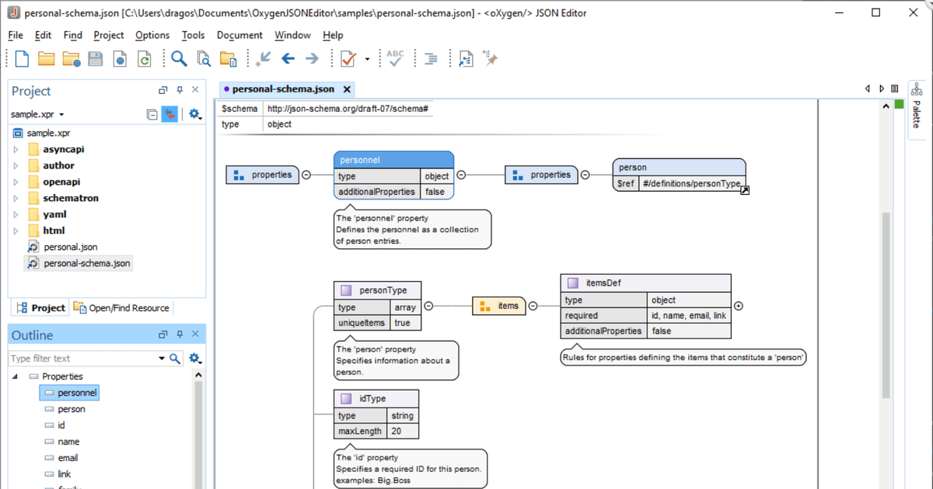Screen dimensions: 933x489
Task: Open the Tools menu
Action: [193, 35]
